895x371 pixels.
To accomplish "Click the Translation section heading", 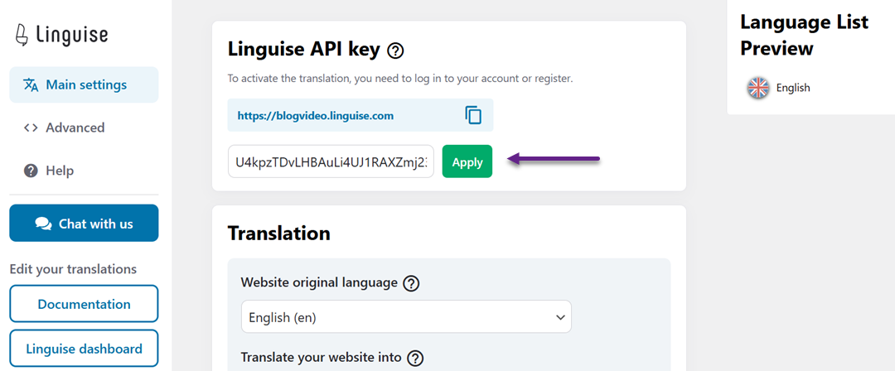I will (279, 234).
